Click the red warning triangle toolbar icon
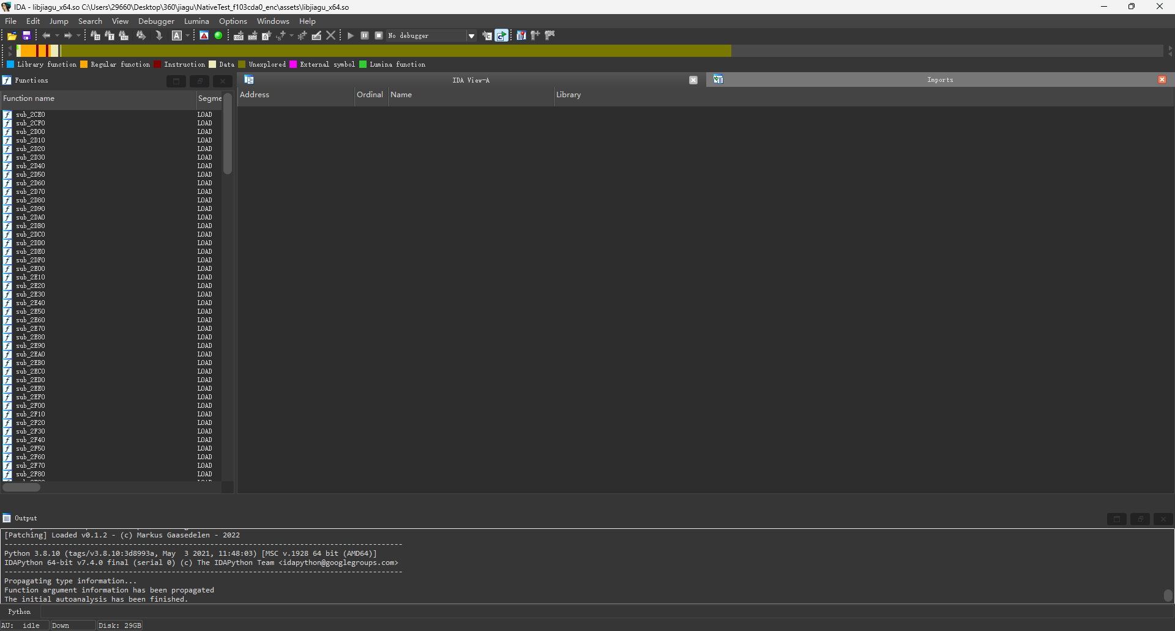The image size is (1175, 631). (x=204, y=35)
